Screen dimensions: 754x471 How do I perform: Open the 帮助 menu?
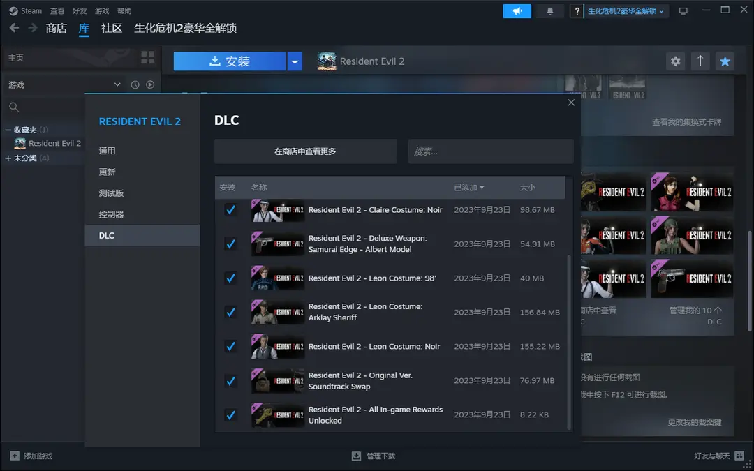[124, 10]
